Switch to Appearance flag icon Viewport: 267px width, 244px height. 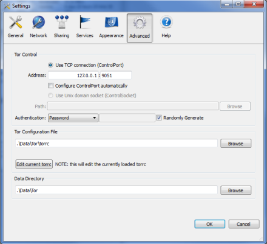pos(111,22)
